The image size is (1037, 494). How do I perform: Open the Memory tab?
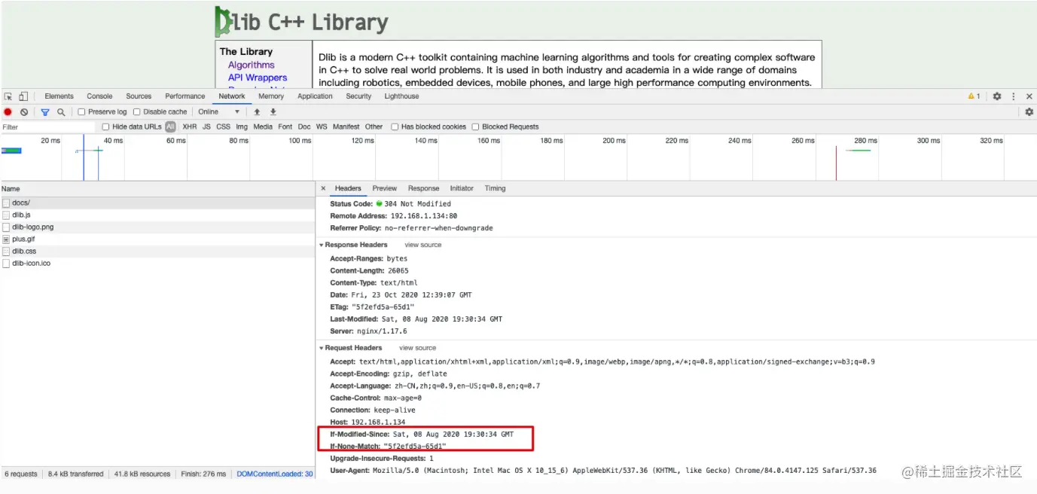coord(271,96)
